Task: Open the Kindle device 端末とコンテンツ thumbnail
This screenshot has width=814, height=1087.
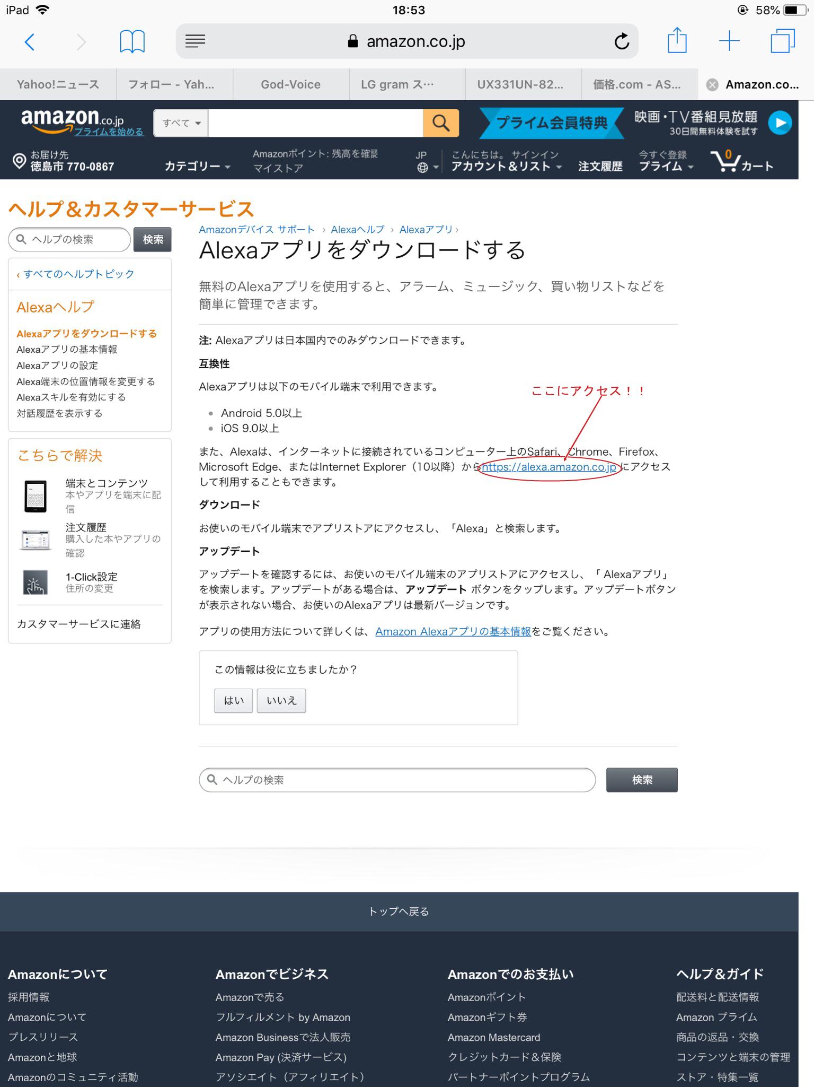Action: click(x=36, y=496)
